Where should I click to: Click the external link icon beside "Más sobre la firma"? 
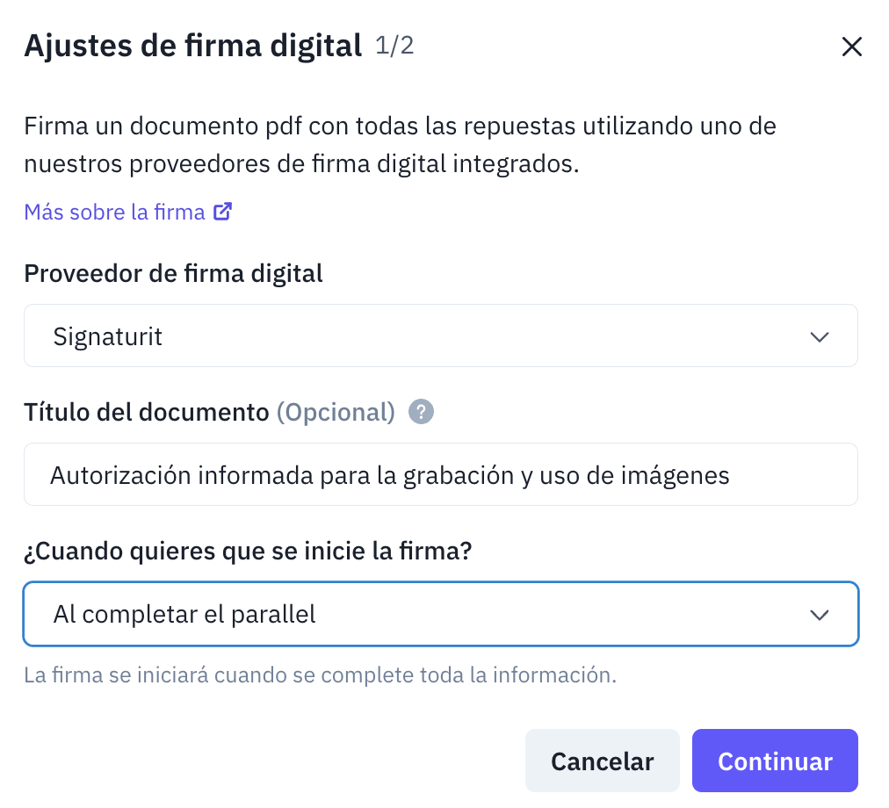(222, 211)
